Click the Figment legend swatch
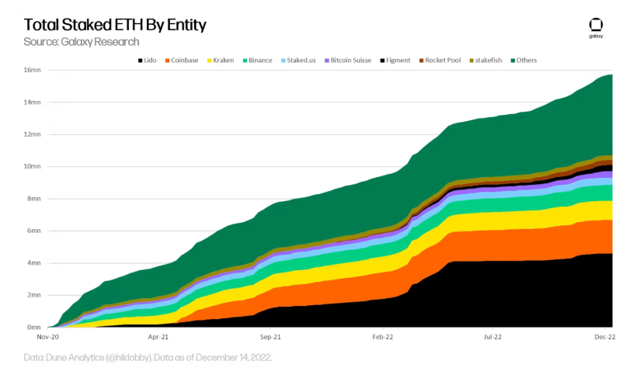 pos(382,61)
